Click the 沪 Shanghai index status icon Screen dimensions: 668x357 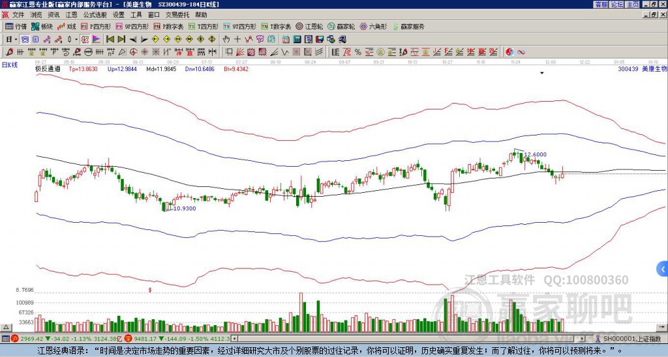14,339
